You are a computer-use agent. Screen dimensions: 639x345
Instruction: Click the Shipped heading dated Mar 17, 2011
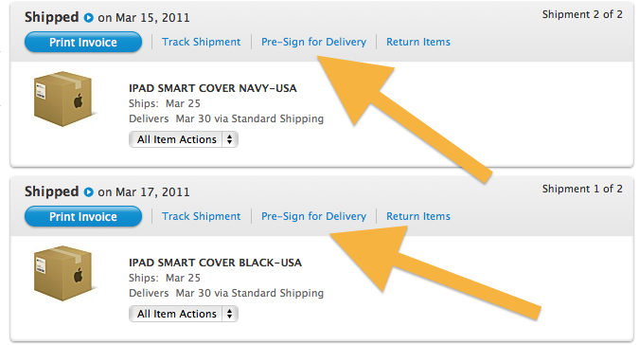coord(107,191)
